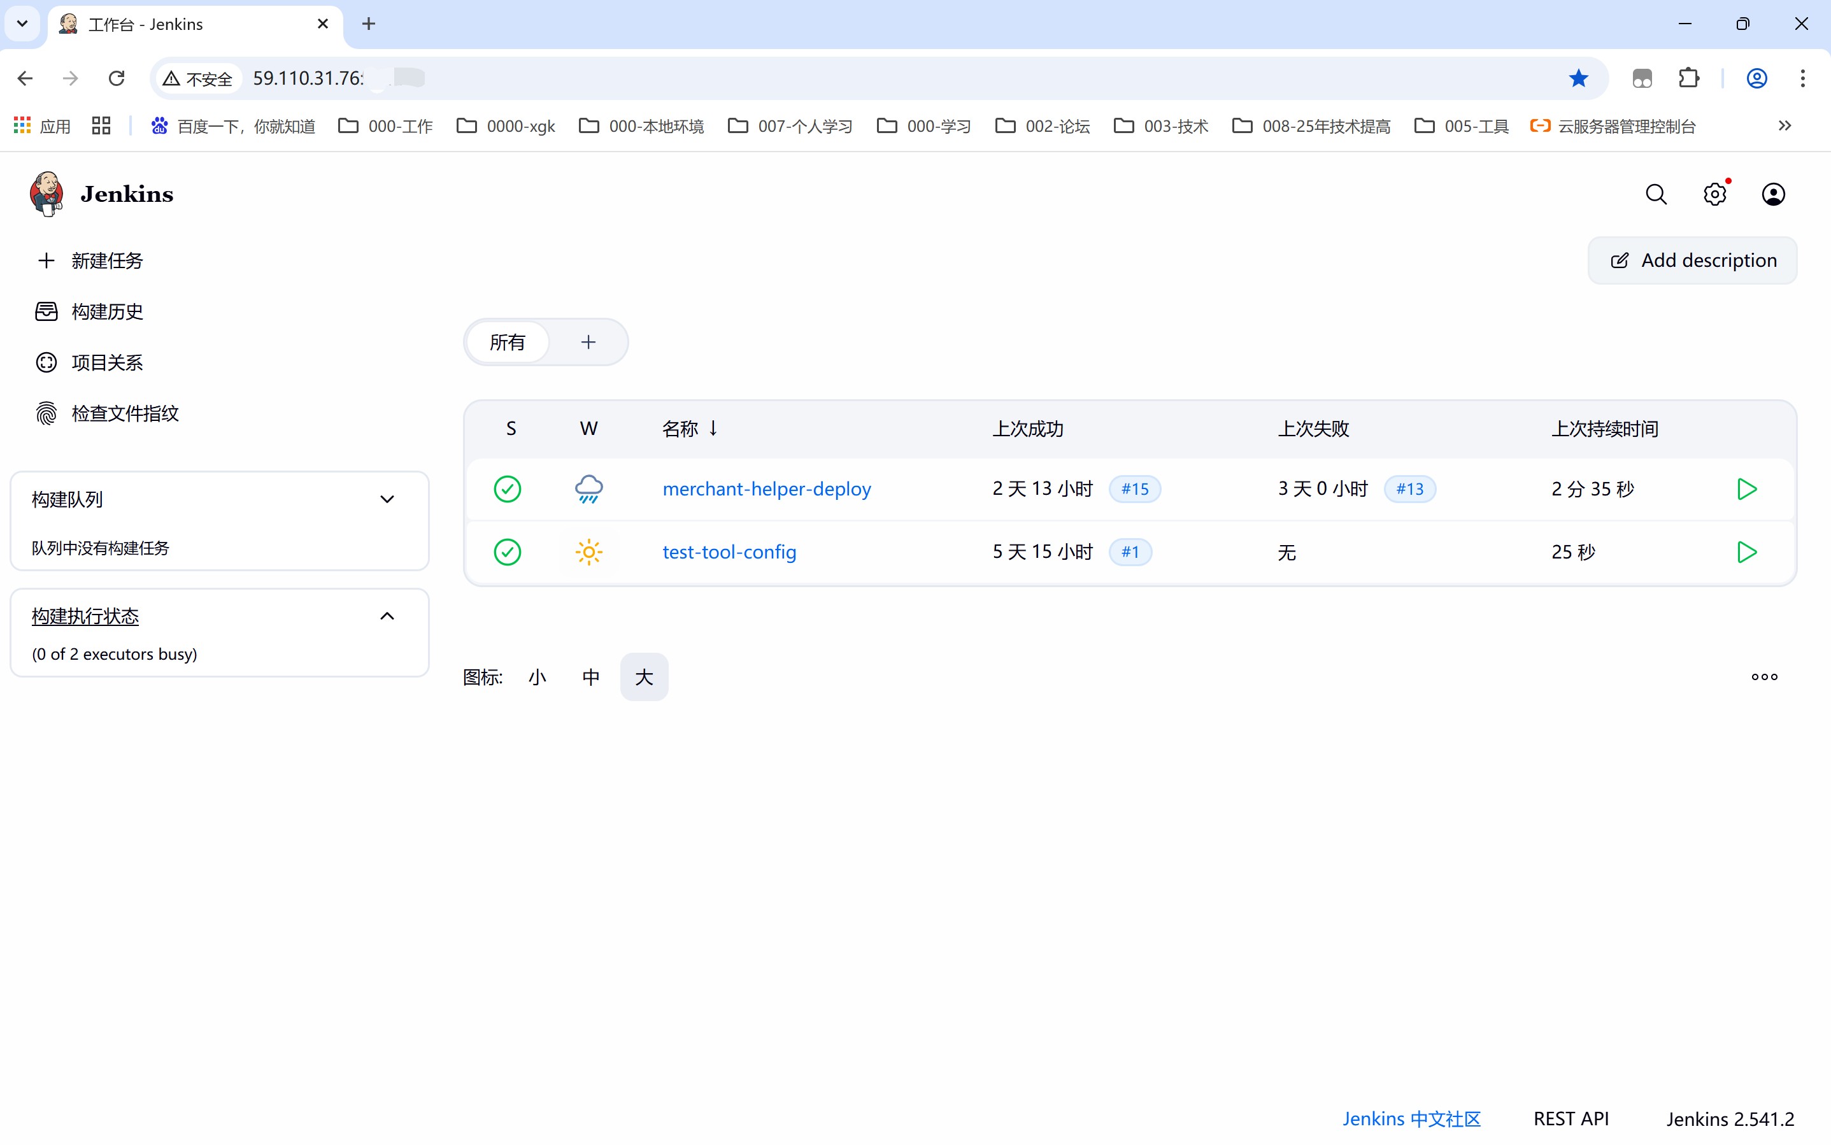Click test-tool-config success status icon
The image size is (1831, 1145).
point(508,552)
